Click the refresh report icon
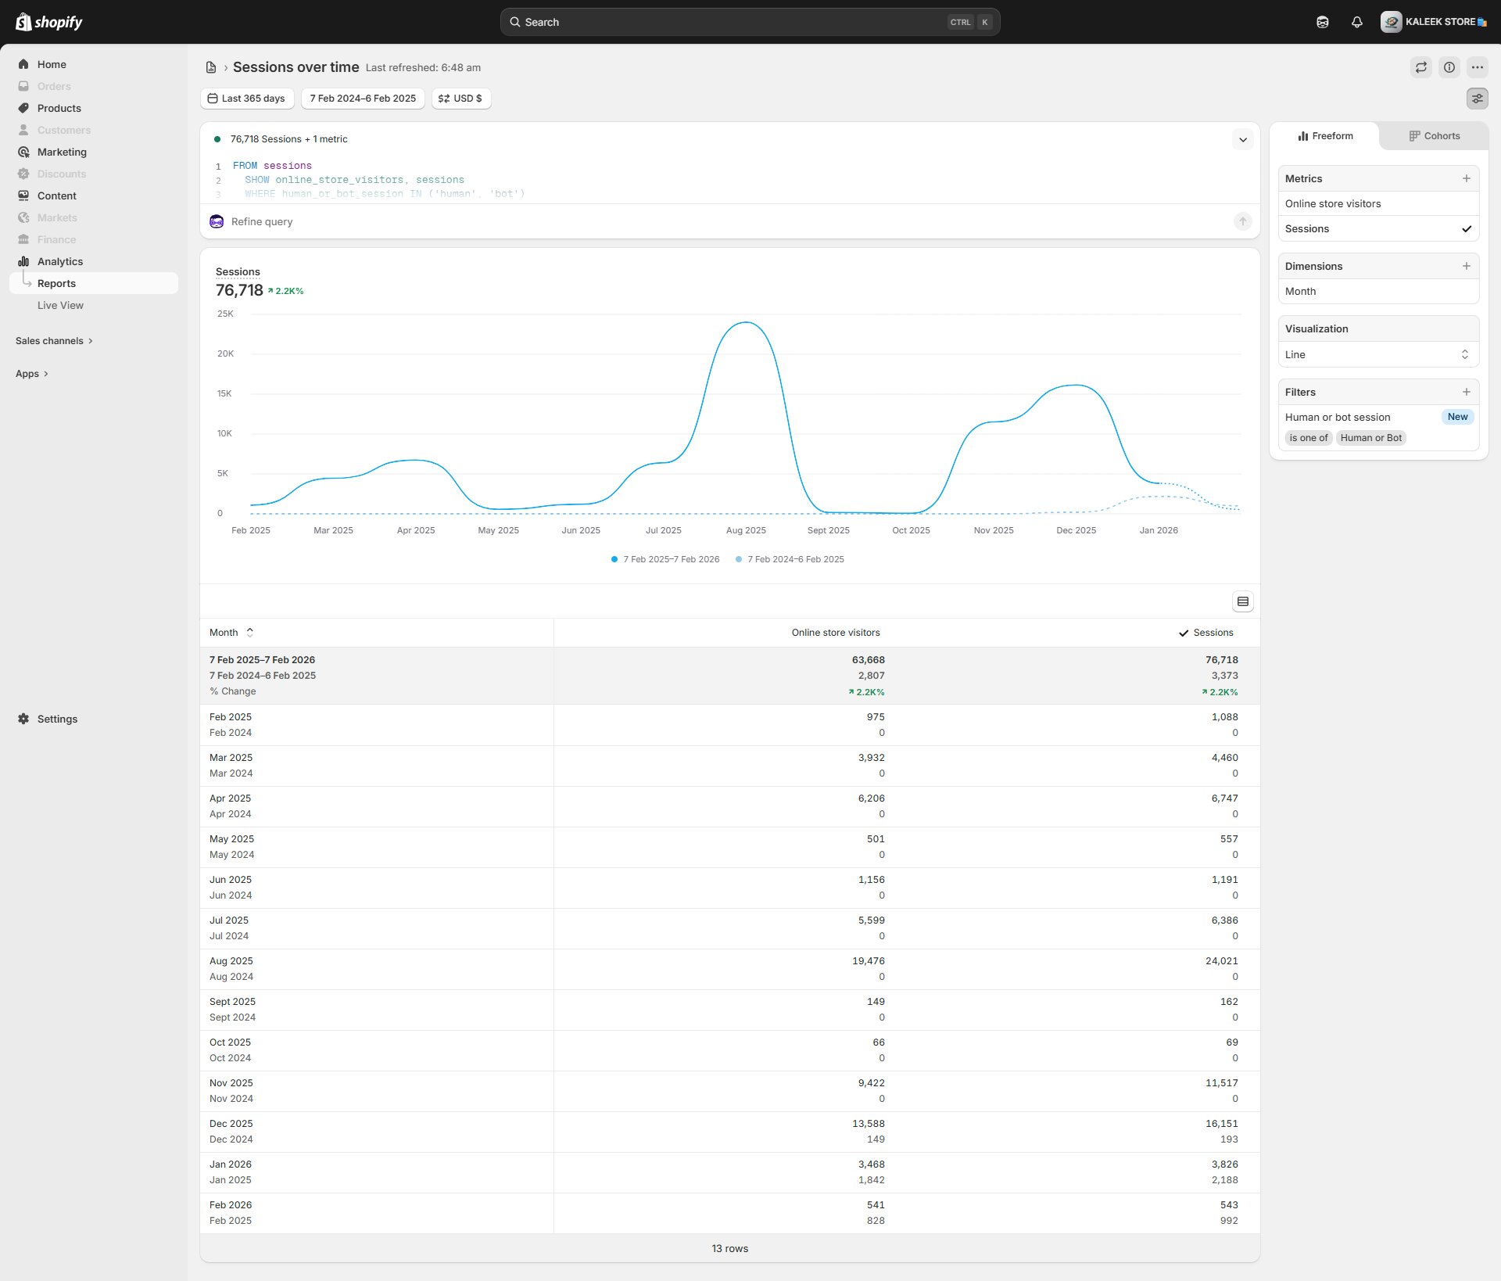This screenshot has height=1281, width=1501. tap(1420, 67)
